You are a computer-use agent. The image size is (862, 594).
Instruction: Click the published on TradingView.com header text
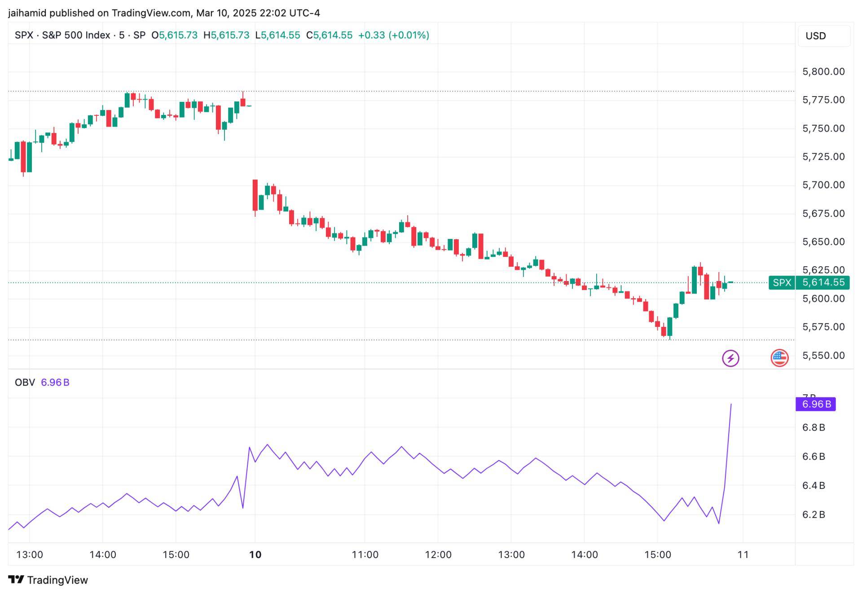point(119,13)
